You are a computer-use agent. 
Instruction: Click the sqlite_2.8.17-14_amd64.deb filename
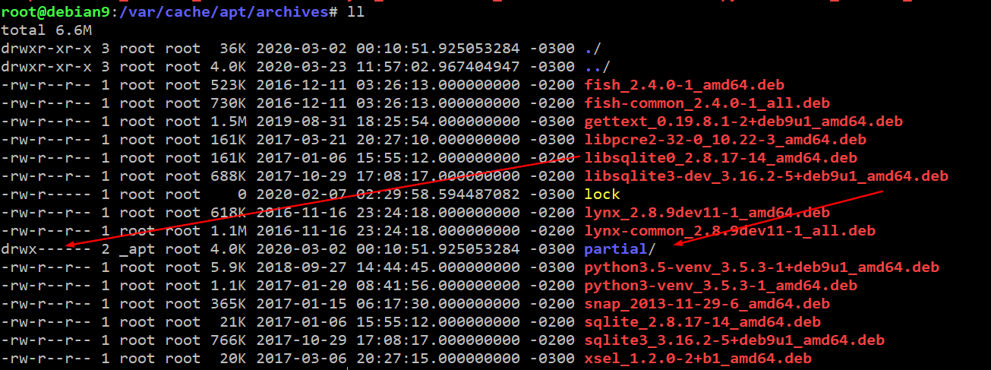point(702,322)
